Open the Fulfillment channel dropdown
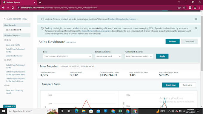 coord(139,56)
